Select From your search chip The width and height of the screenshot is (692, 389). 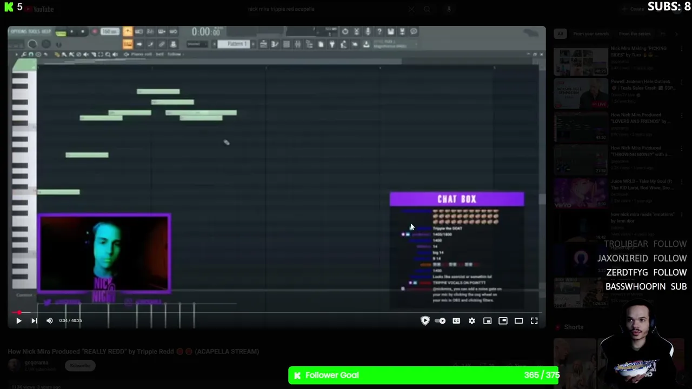(x=591, y=34)
